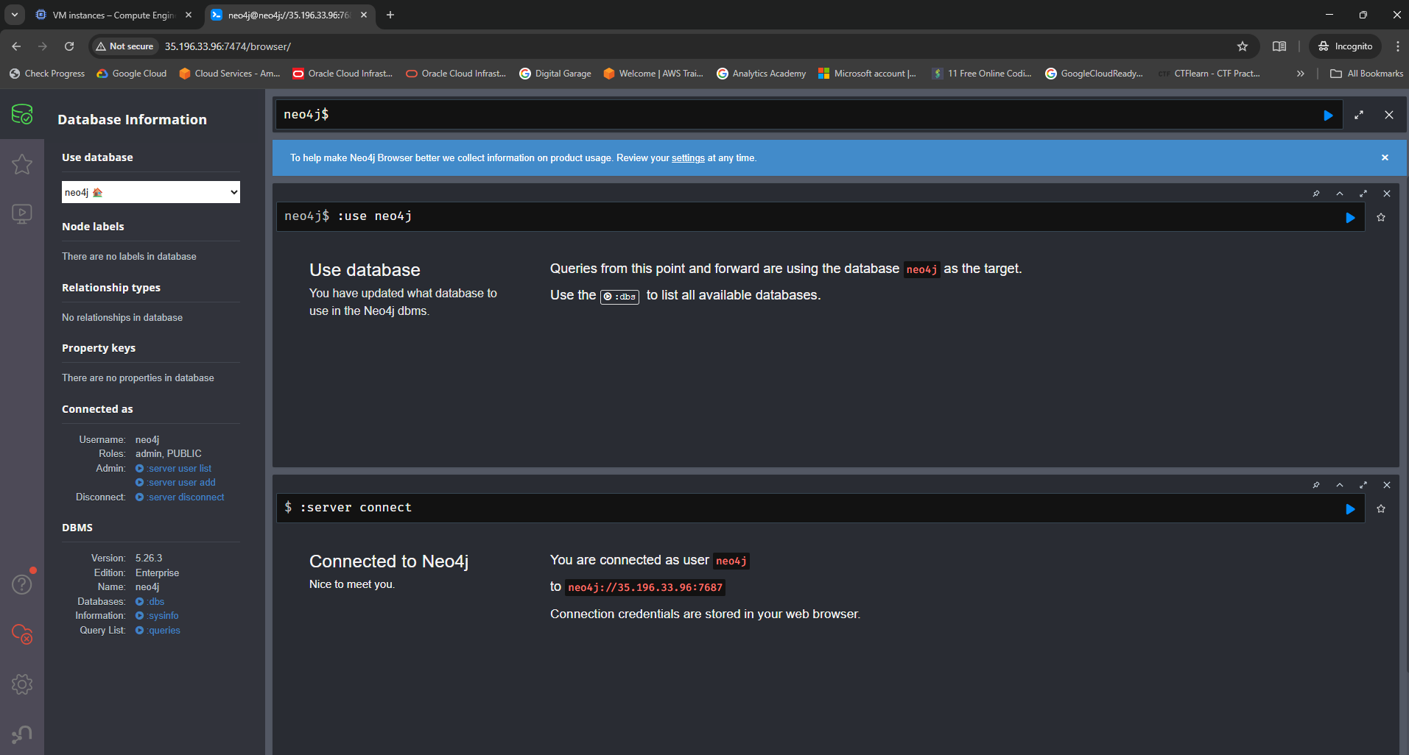Open the reading mode side panel icon
Viewport: 1409px width, 755px height.
1279,46
